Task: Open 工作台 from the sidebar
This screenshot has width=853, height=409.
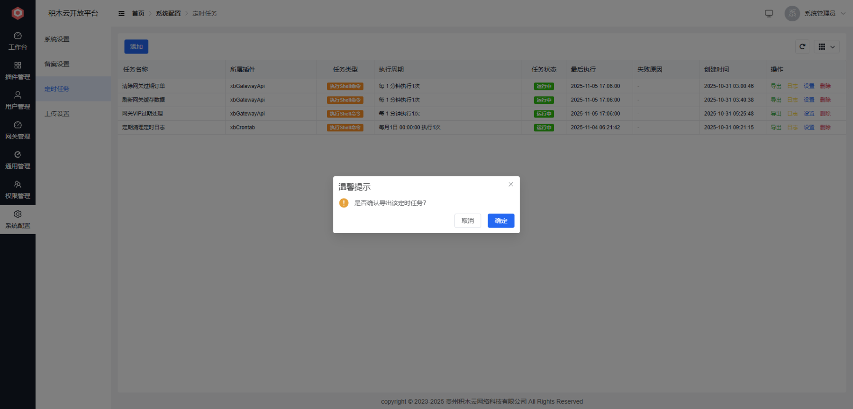Action: 18,41
